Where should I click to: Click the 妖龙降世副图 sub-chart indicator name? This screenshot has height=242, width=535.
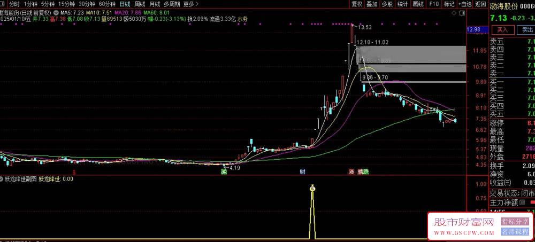[20, 178]
